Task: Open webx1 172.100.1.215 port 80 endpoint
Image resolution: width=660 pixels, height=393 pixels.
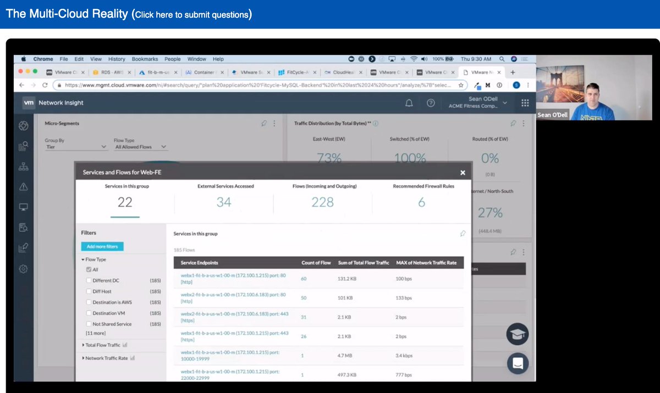Action: click(x=233, y=279)
